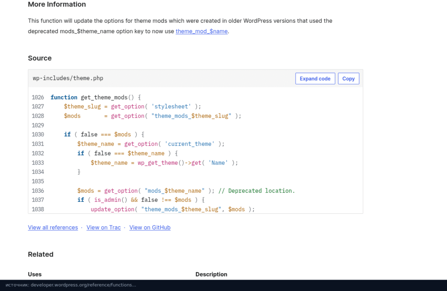Click the update_option code line 1038
Screen dimensions: 447x291
[x=173, y=209]
